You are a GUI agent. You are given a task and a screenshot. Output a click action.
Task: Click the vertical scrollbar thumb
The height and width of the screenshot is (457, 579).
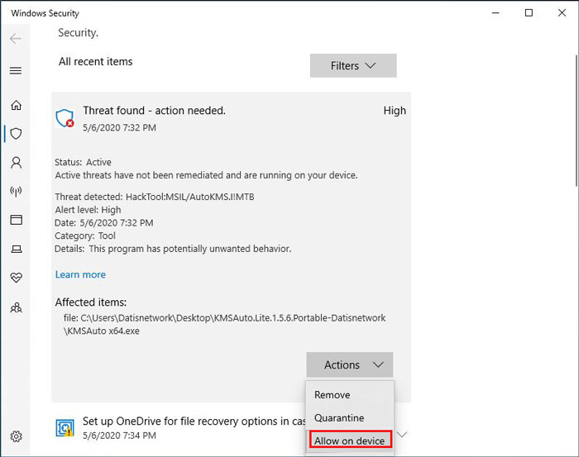pos(577,120)
